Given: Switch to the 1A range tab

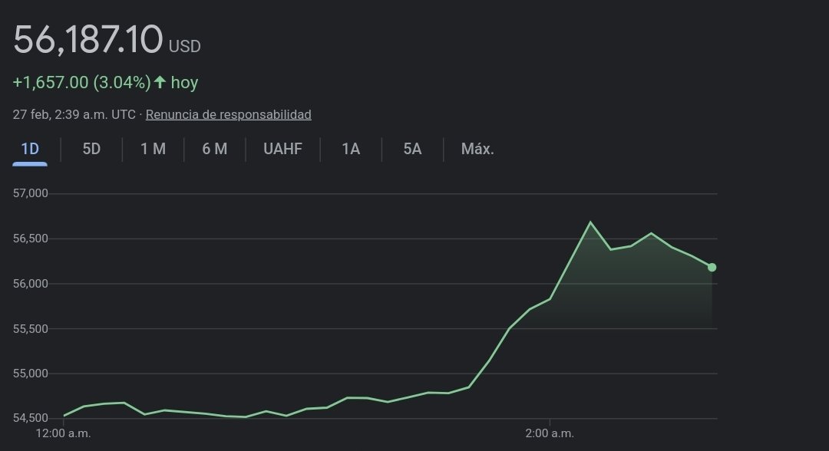Looking at the screenshot, I should [351, 149].
